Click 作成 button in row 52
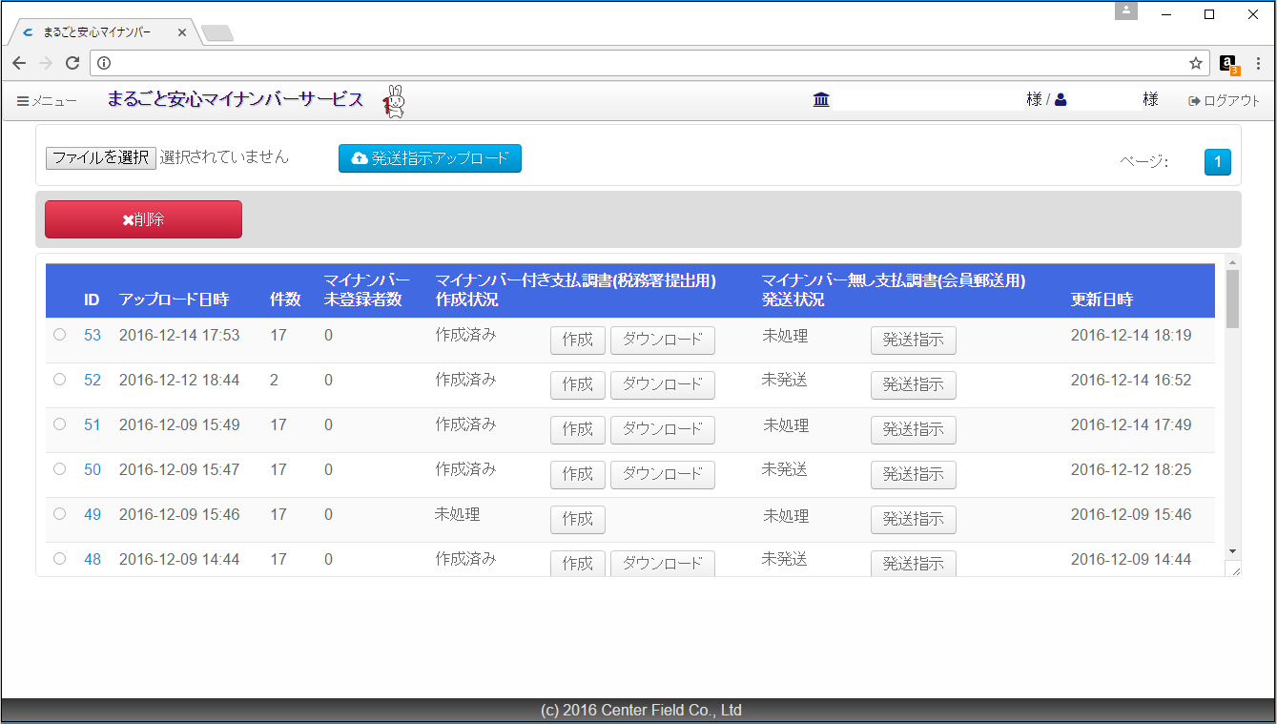Viewport: 1277px width, 724px height. [578, 385]
